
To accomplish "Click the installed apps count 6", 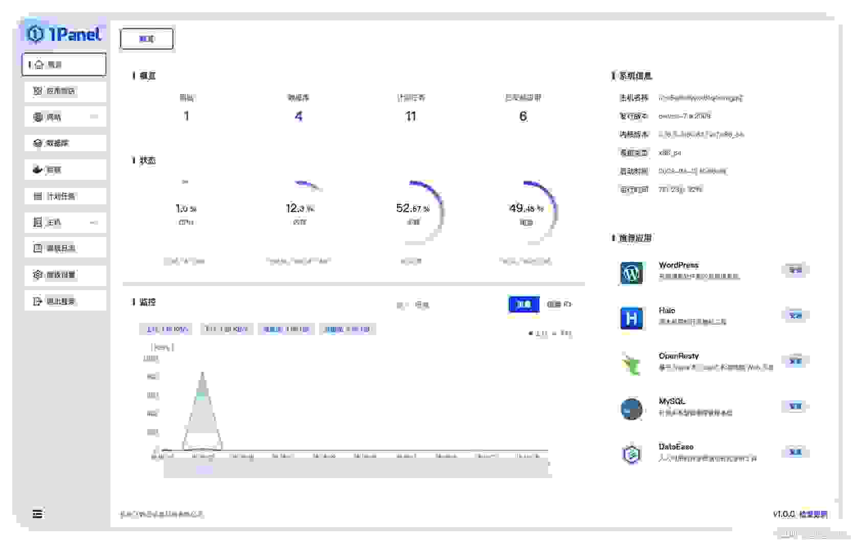I will [523, 116].
